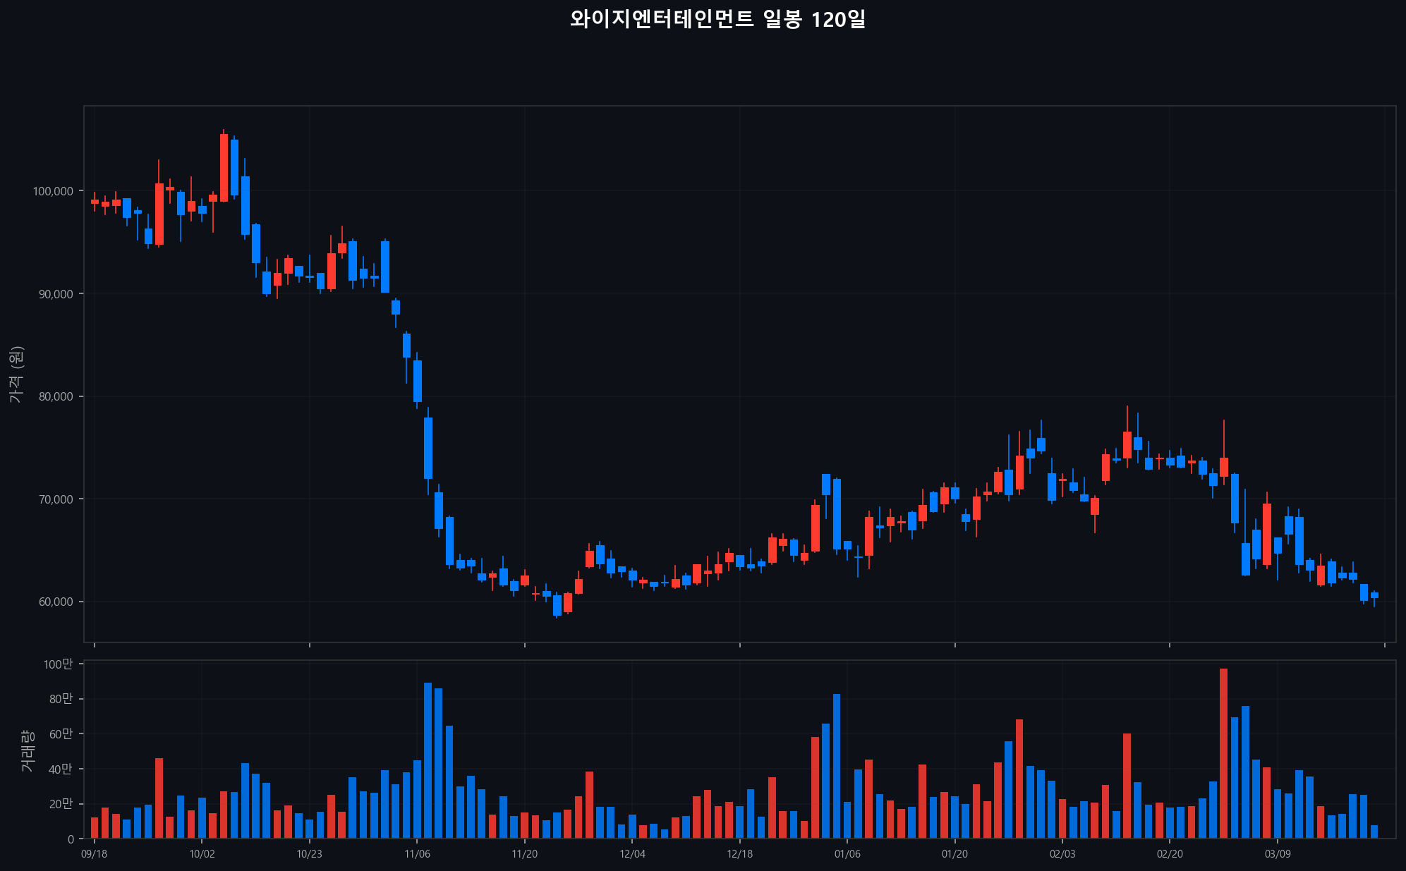Click the tallest red volume bar
Image resolution: width=1406 pixels, height=871 pixels.
[1223, 753]
